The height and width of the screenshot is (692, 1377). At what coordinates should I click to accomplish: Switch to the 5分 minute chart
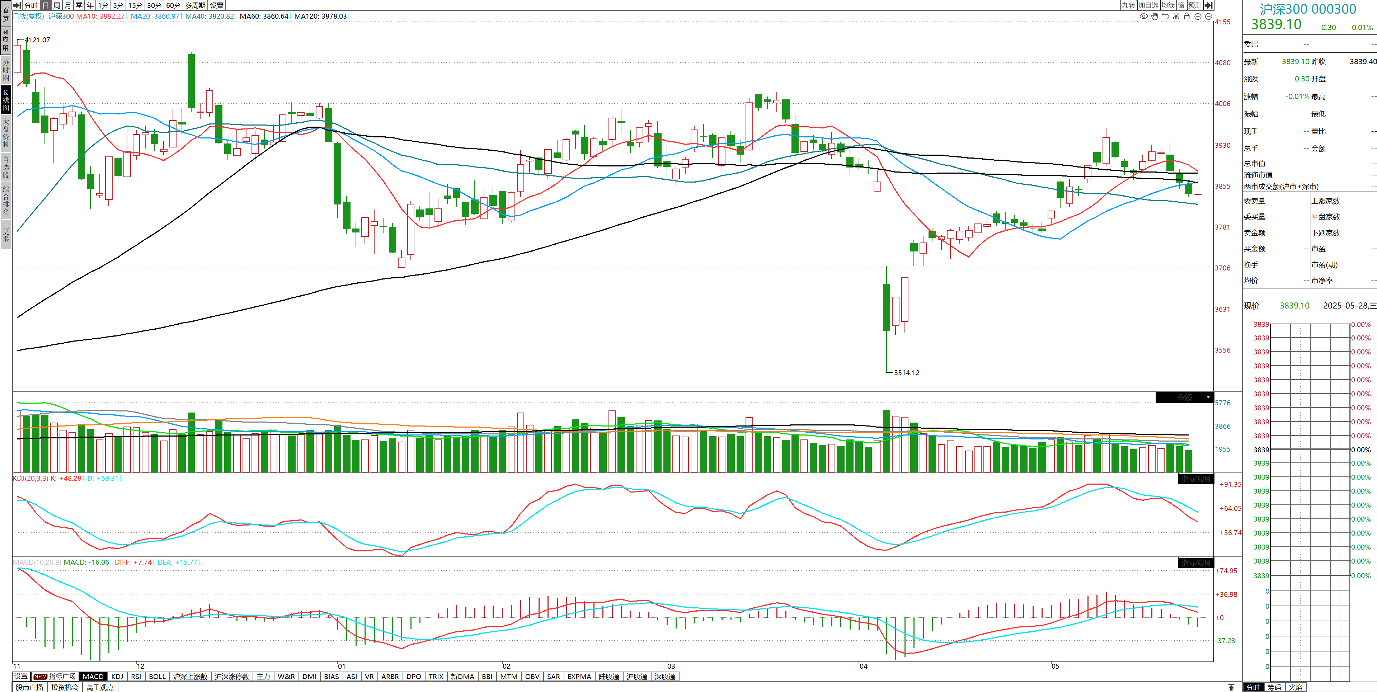(118, 5)
